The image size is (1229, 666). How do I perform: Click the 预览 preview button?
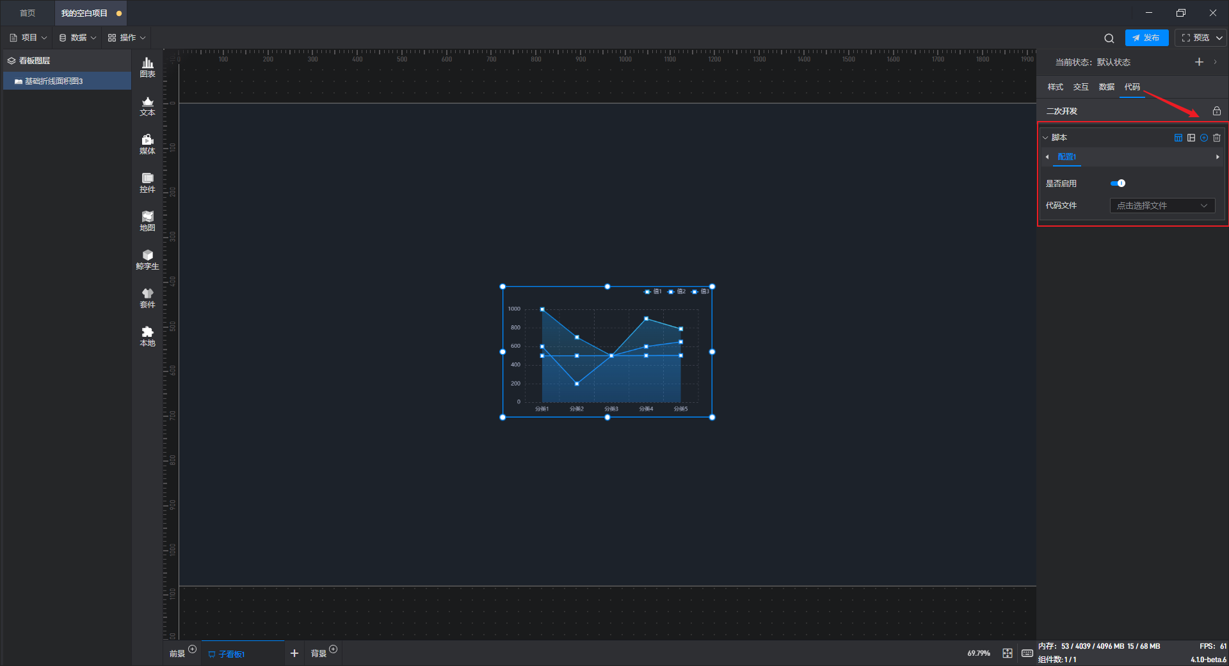1195,38
